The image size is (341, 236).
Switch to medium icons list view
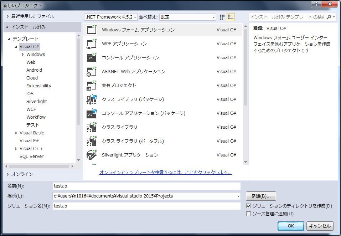click(x=231, y=17)
